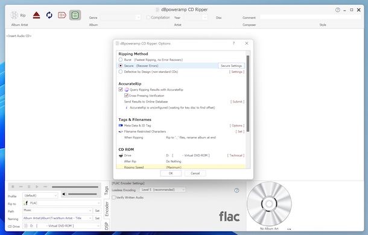The image size is (368, 235).
Task: Click the When Ripping rename option value
Action: tap(191, 137)
